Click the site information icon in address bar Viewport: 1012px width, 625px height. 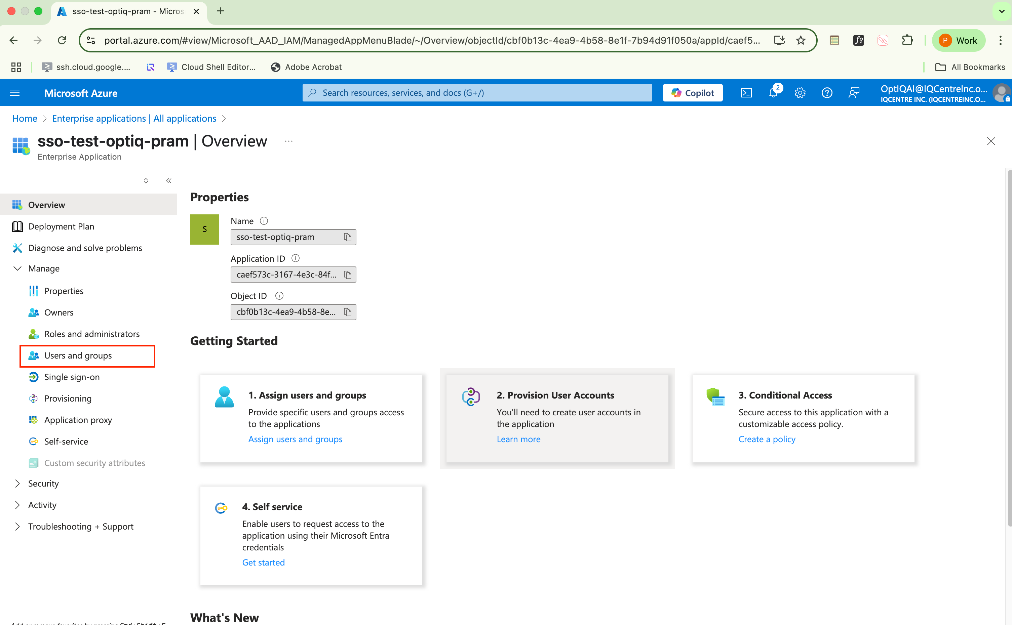point(90,41)
